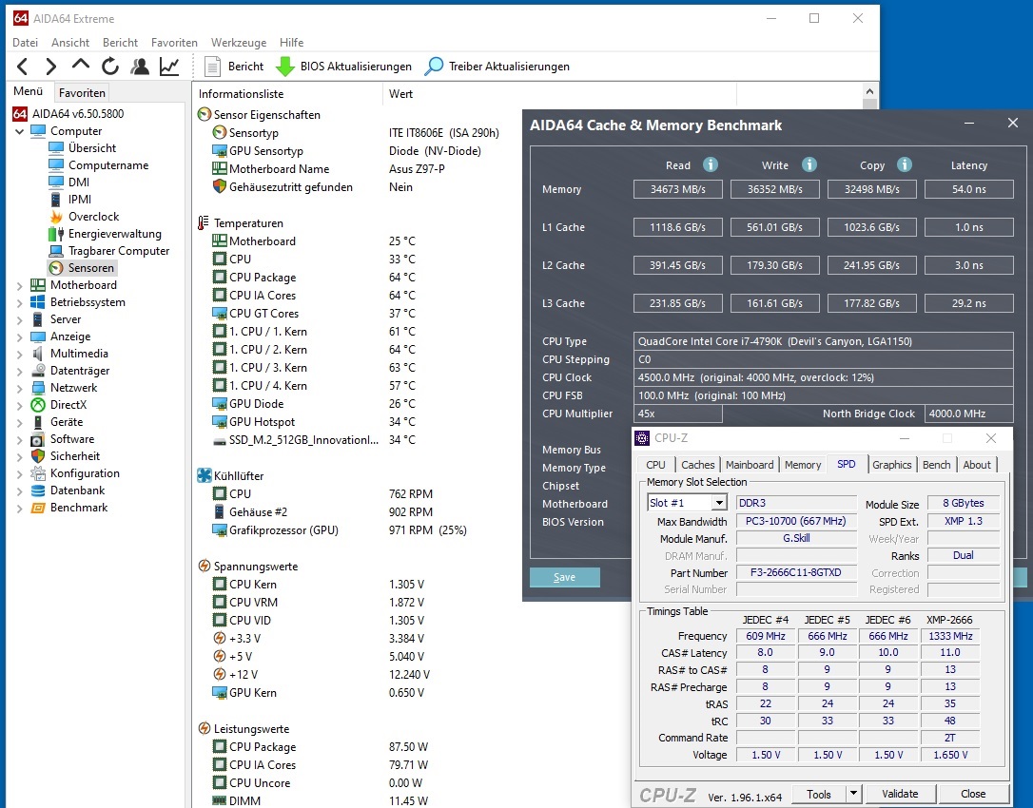Click the Spannungswerte section icon
This screenshot has width=1033, height=808.
205,567
